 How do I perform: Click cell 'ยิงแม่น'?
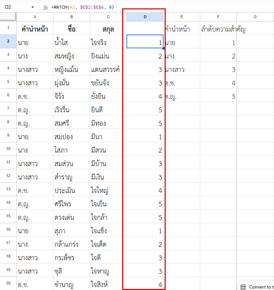tap(108, 55)
